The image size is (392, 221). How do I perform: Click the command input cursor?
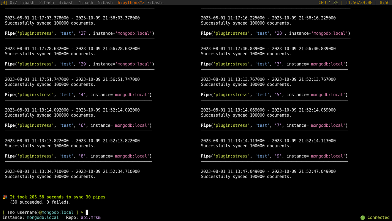click(x=87, y=212)
